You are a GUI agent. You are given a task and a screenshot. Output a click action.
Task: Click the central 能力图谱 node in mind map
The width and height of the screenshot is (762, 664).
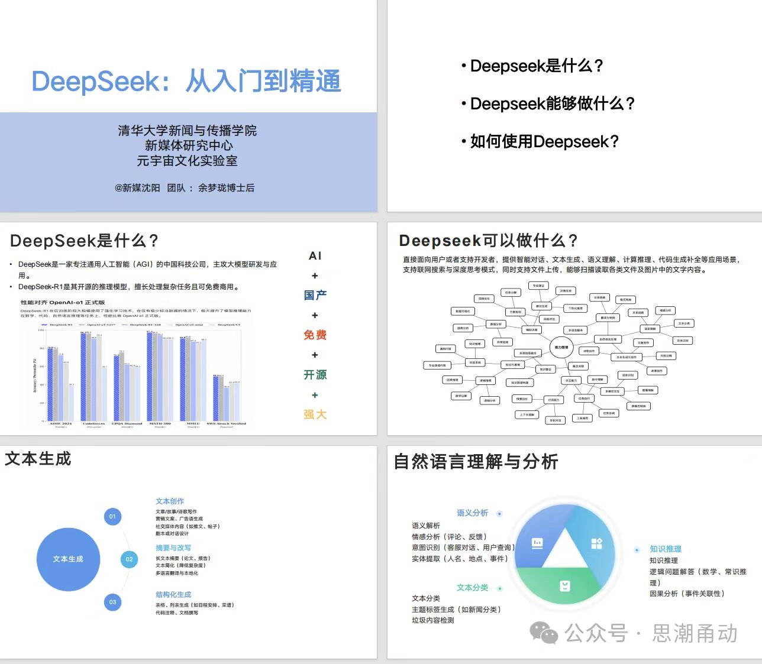(x=561, y=347)
